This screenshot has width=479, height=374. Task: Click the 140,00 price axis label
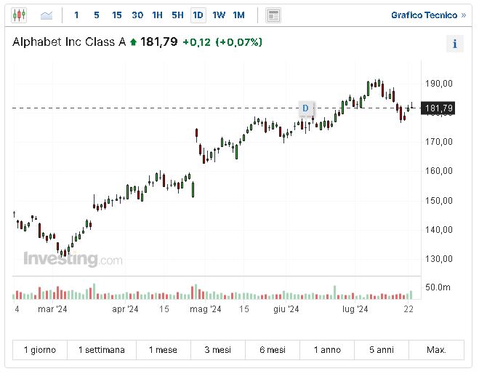(x=439, y=230)
